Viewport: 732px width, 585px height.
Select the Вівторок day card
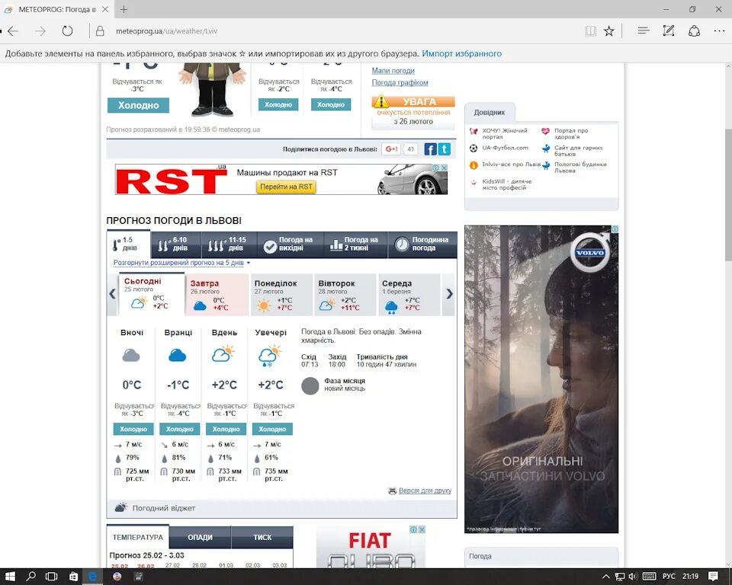[345, 295]
